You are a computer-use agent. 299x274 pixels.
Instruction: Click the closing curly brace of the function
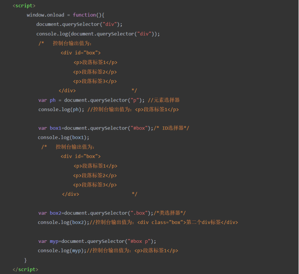click(25, 260)
